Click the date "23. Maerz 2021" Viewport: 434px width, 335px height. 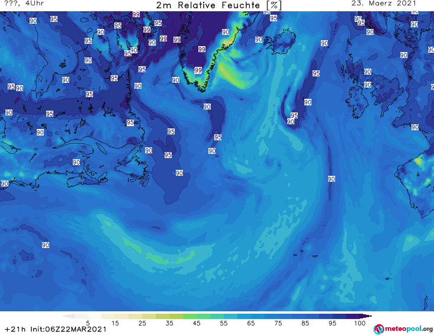pyautogui.click(x=384, y=4)
